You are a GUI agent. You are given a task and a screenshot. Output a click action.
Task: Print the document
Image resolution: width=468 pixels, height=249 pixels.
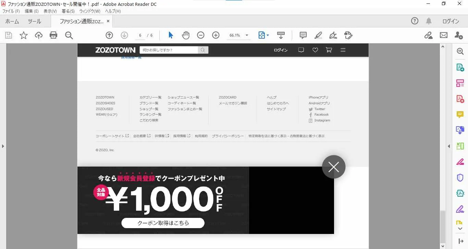click(53, 35)
